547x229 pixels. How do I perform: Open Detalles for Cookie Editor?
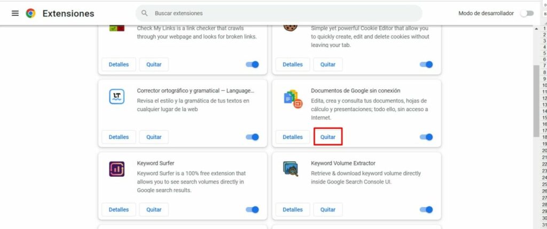[x=293, y=65]
